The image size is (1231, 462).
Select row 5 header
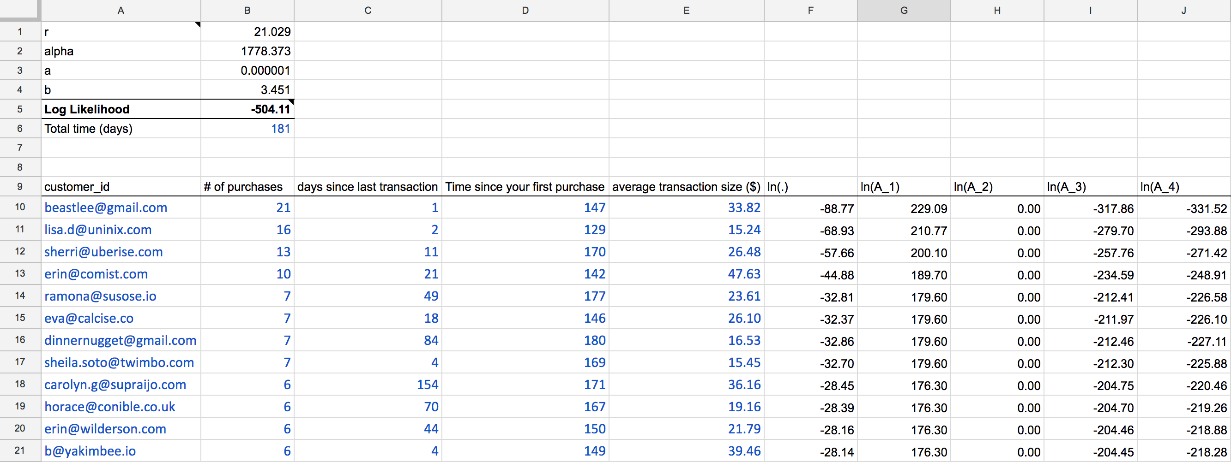[x=19, y=109]
